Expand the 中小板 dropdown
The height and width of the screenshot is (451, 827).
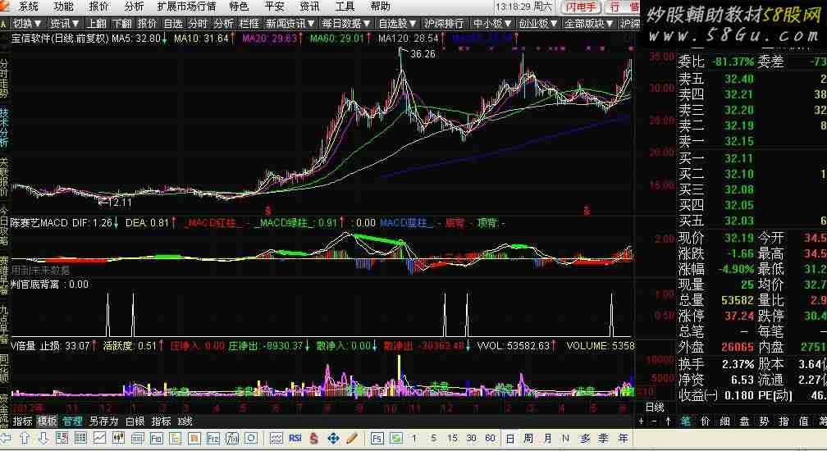pos(492,24)
